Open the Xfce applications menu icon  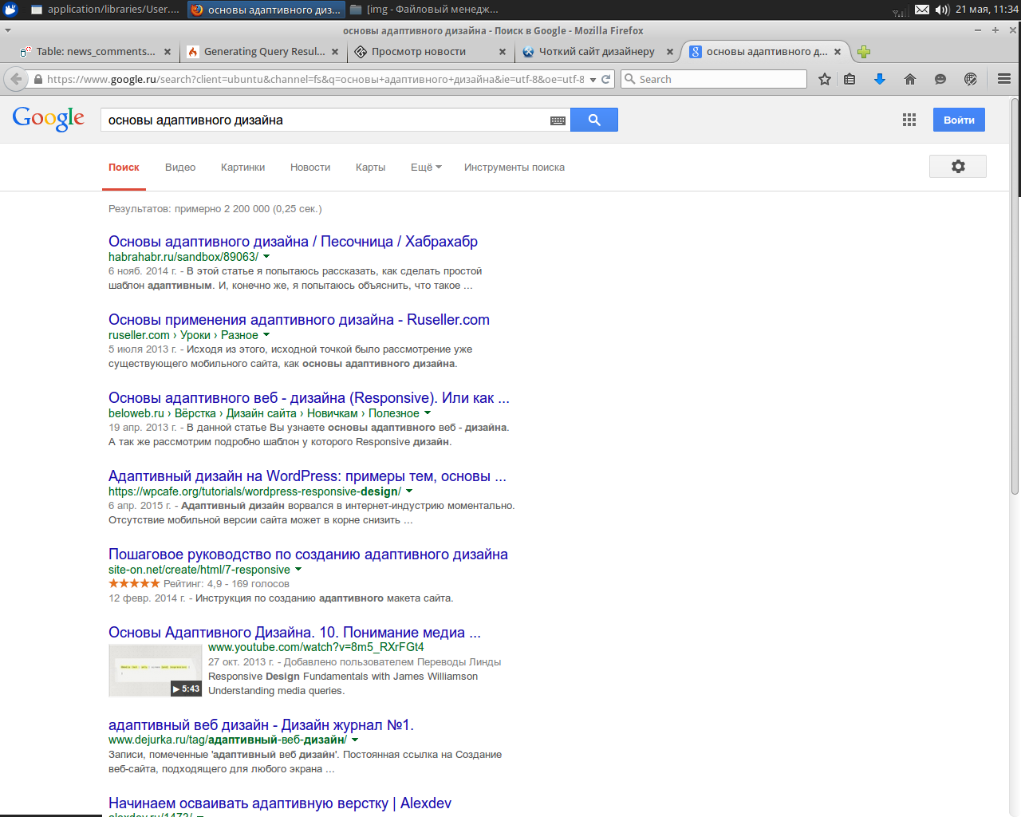pyautogui.click(x=10, y=10)
